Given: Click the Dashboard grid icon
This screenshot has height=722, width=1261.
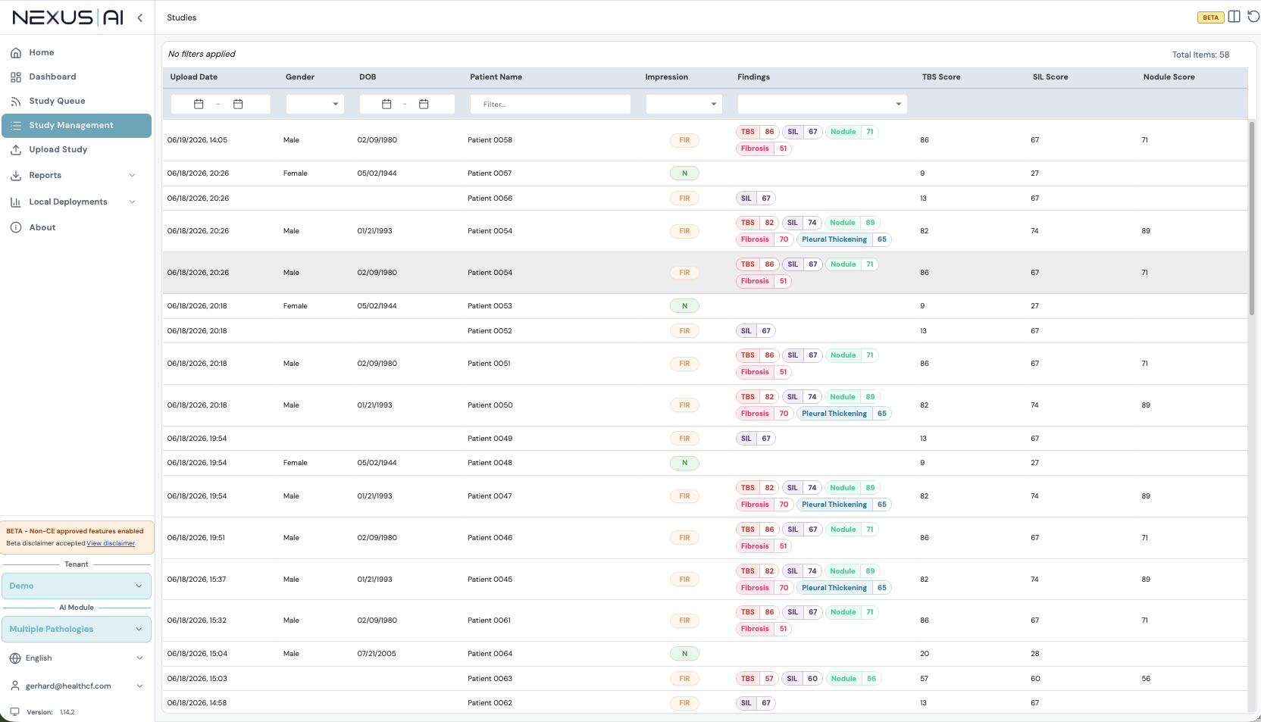Looking at the screenshot, I should pyautogui.click(x=16, y=77).
